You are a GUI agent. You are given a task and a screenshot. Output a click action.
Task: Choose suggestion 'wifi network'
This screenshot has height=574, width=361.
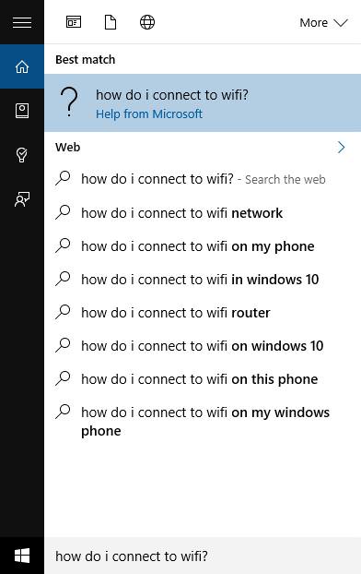[x=203, y=212]
